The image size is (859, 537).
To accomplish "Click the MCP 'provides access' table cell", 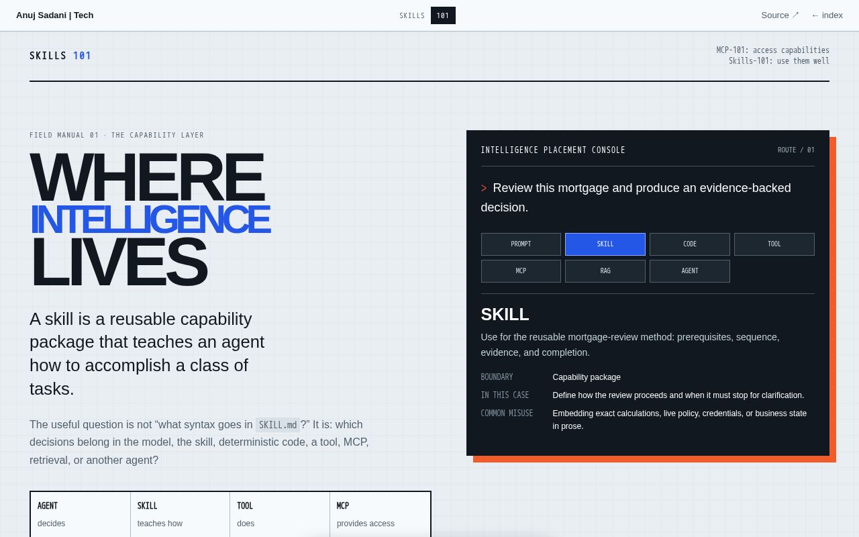I will 380,514.
